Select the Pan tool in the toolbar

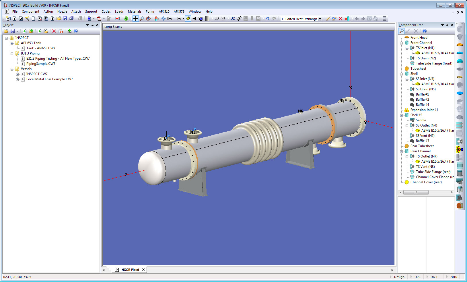pyautogui.click(x=135, y=19)
